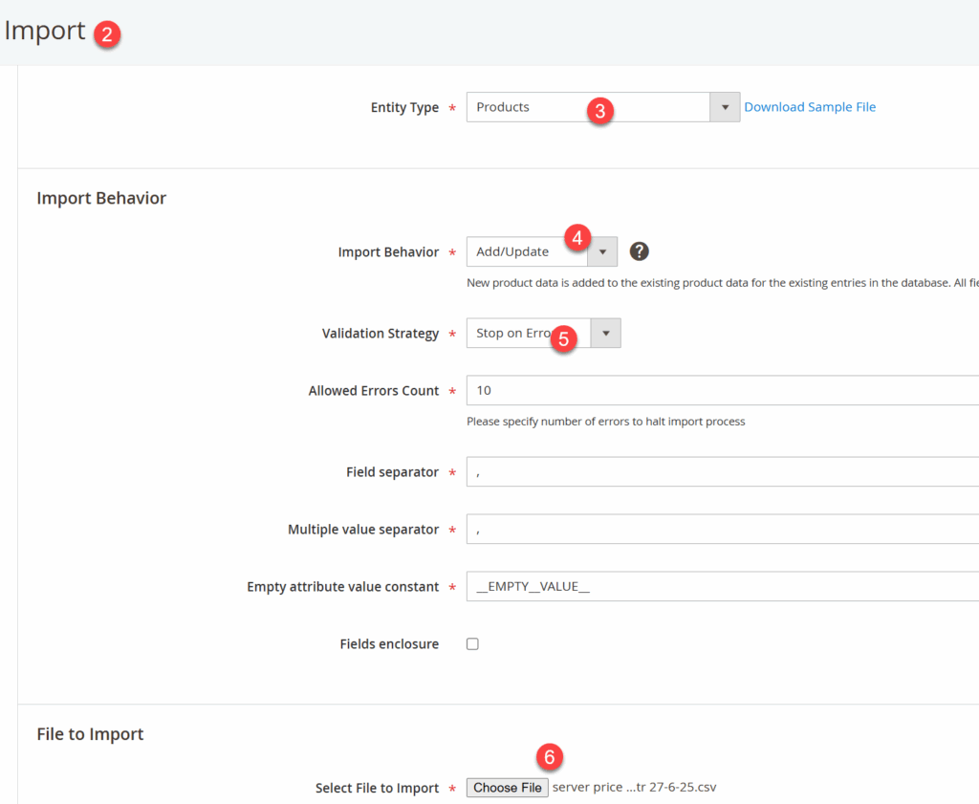Click the Import Behavior section heading
The image size is (979, 804).
tap(101, 198)
